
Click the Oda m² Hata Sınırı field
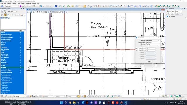[151, 48]
